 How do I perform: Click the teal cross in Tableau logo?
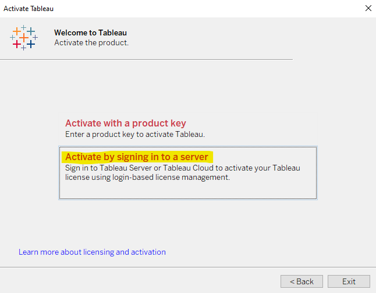31,31
